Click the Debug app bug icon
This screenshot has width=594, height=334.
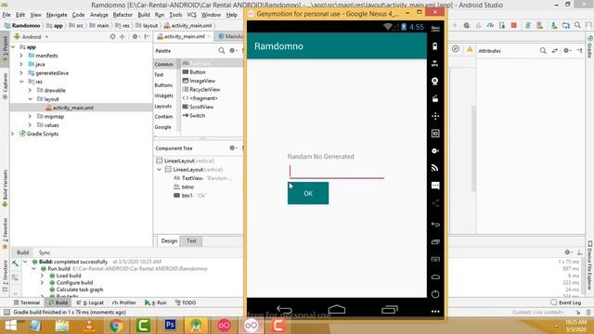[467, 25]
